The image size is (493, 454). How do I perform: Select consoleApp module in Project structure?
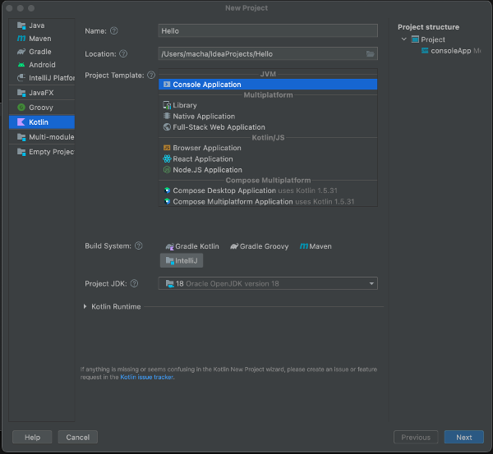point(450,51)
